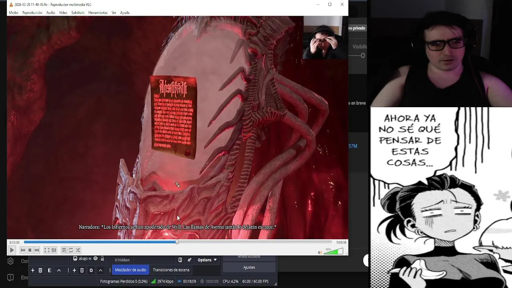Screen dimensions: 512x288
Task: Click the '0 hidden' label
Action: tap(122, 260)
